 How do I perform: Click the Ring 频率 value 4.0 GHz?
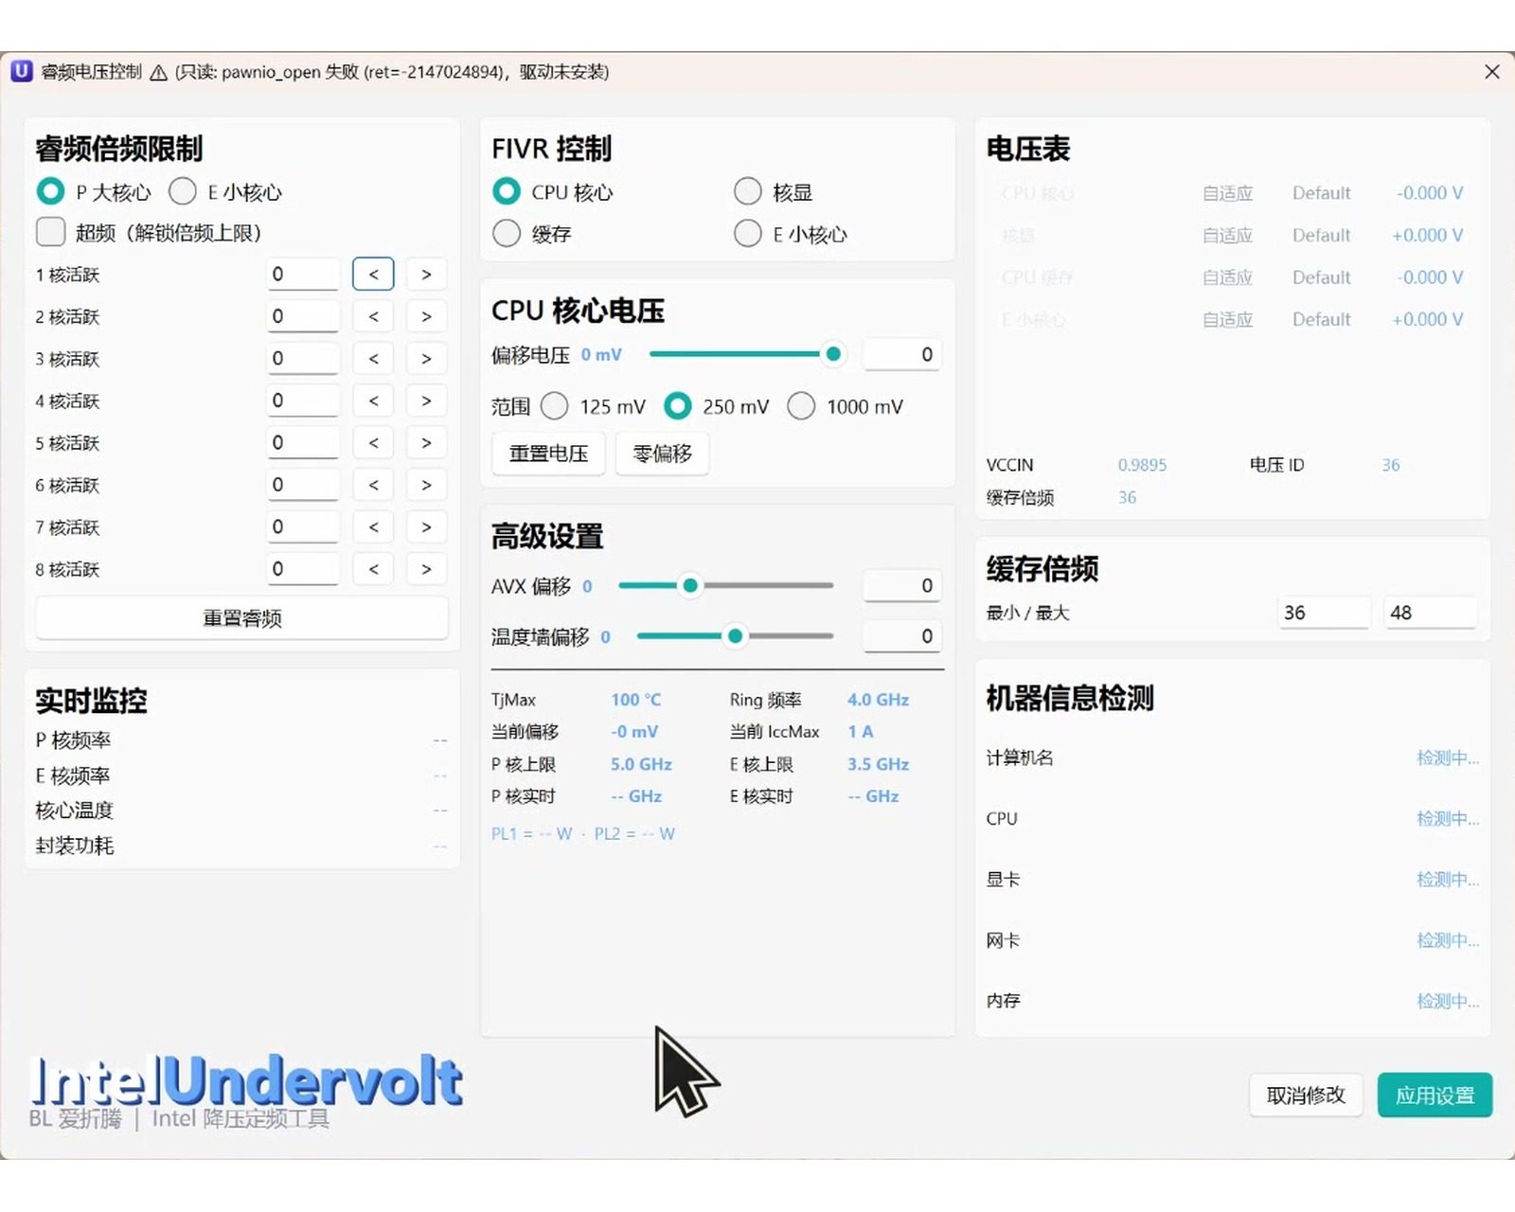click(x=878, y=700)
